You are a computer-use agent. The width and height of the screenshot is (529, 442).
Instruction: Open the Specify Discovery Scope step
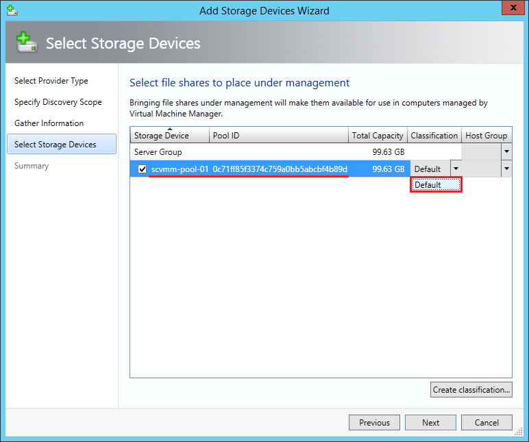tap(58, 102)
